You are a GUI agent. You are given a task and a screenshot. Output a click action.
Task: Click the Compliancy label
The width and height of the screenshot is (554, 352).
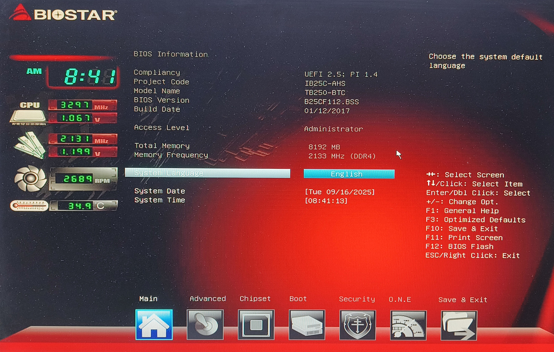point(157,73)
